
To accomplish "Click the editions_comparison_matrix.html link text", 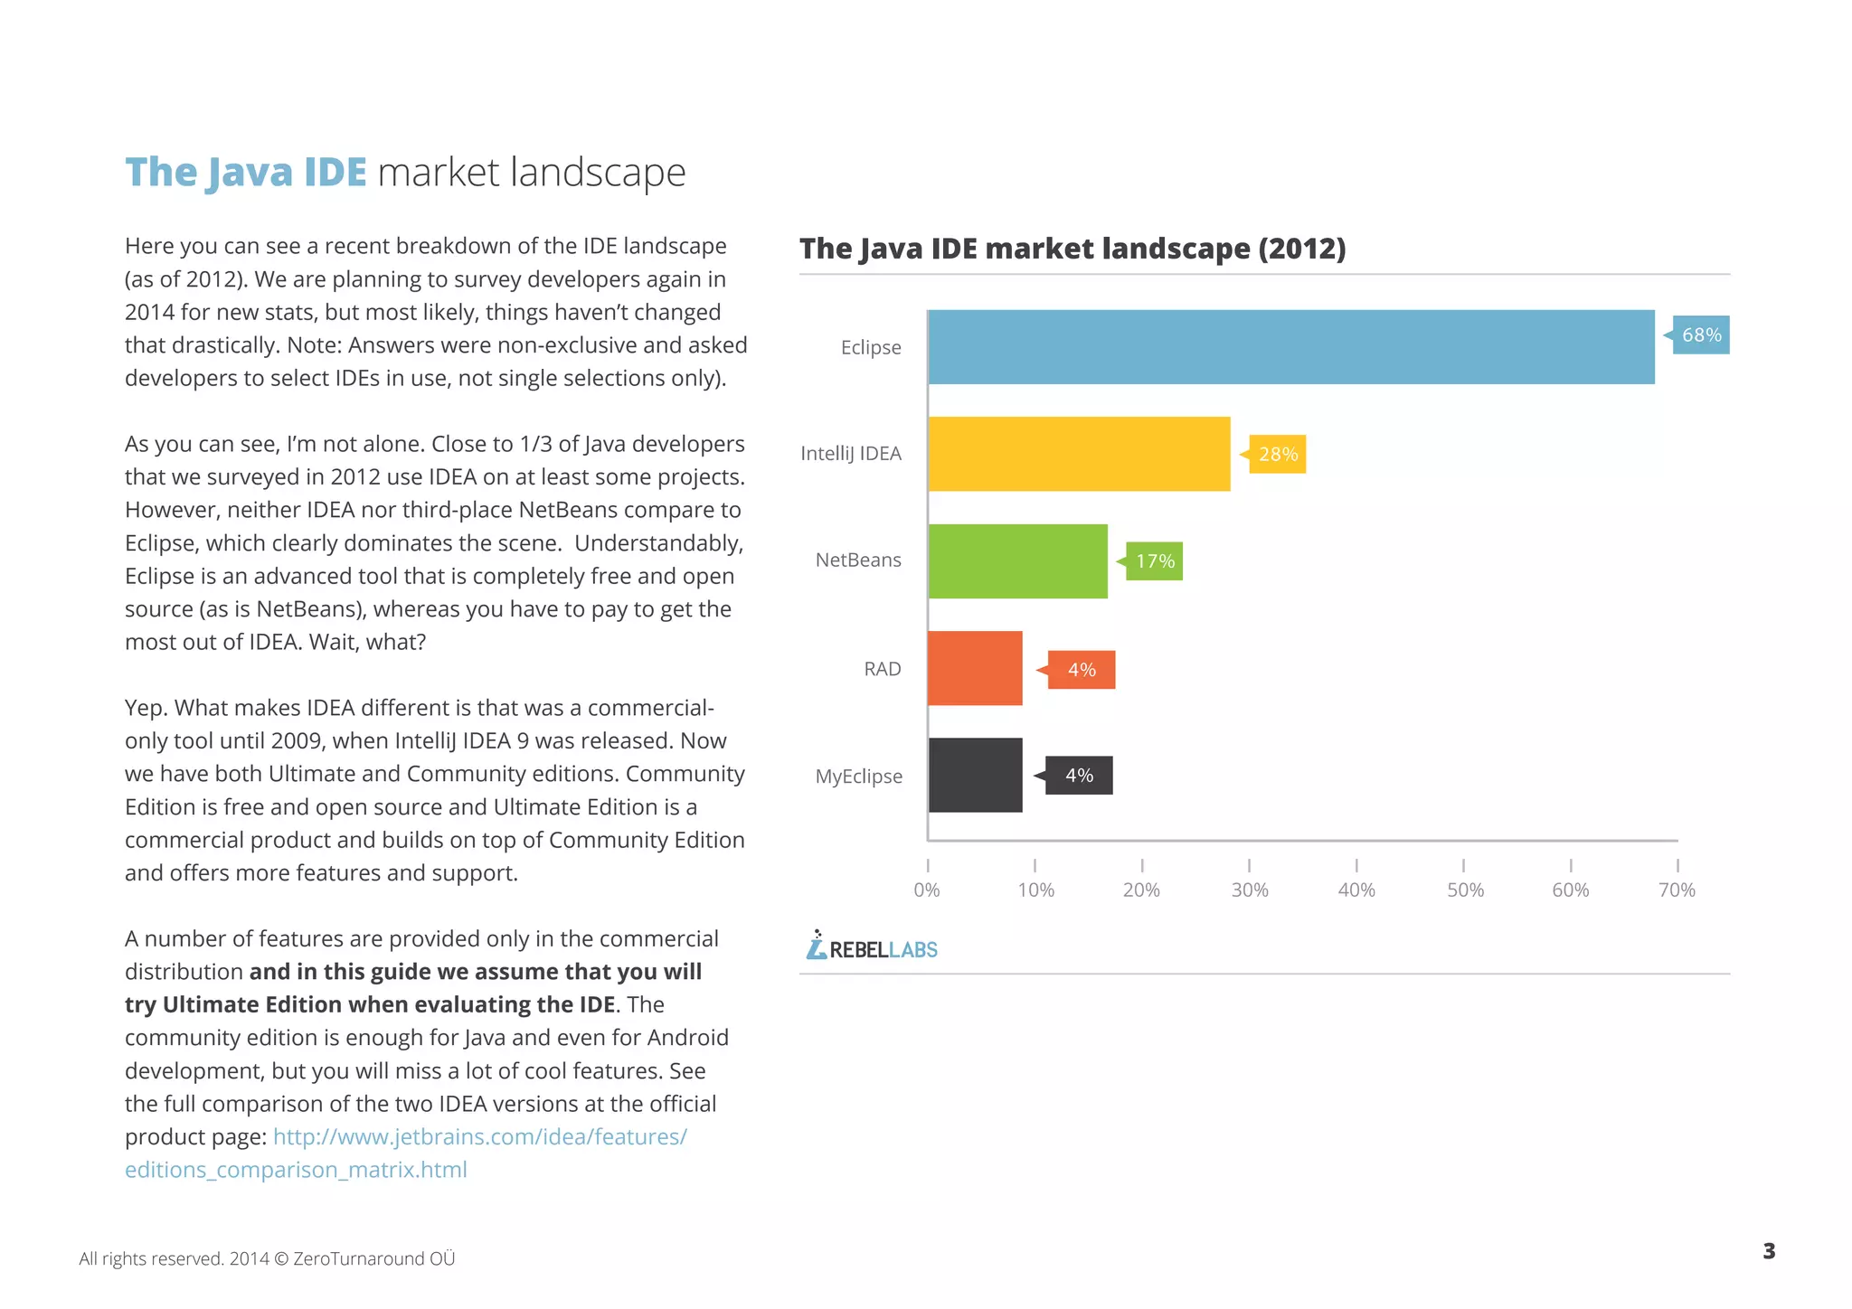I will [296, 1170].
